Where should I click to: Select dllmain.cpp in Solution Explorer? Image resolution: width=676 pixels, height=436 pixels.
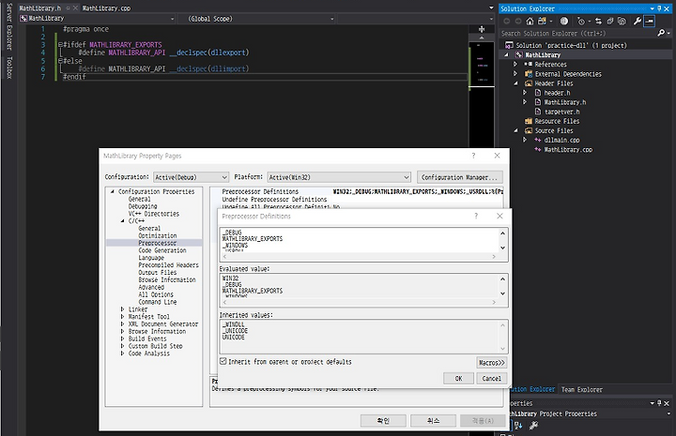point(561,140)
